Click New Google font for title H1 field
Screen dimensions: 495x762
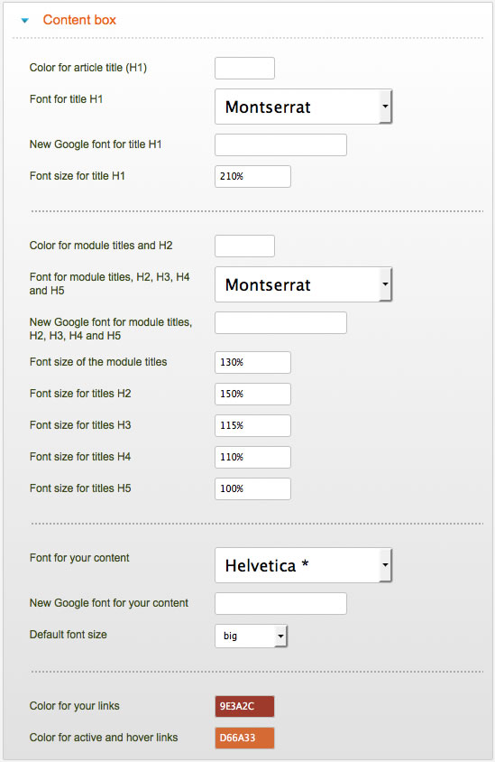tap(280, 144)
